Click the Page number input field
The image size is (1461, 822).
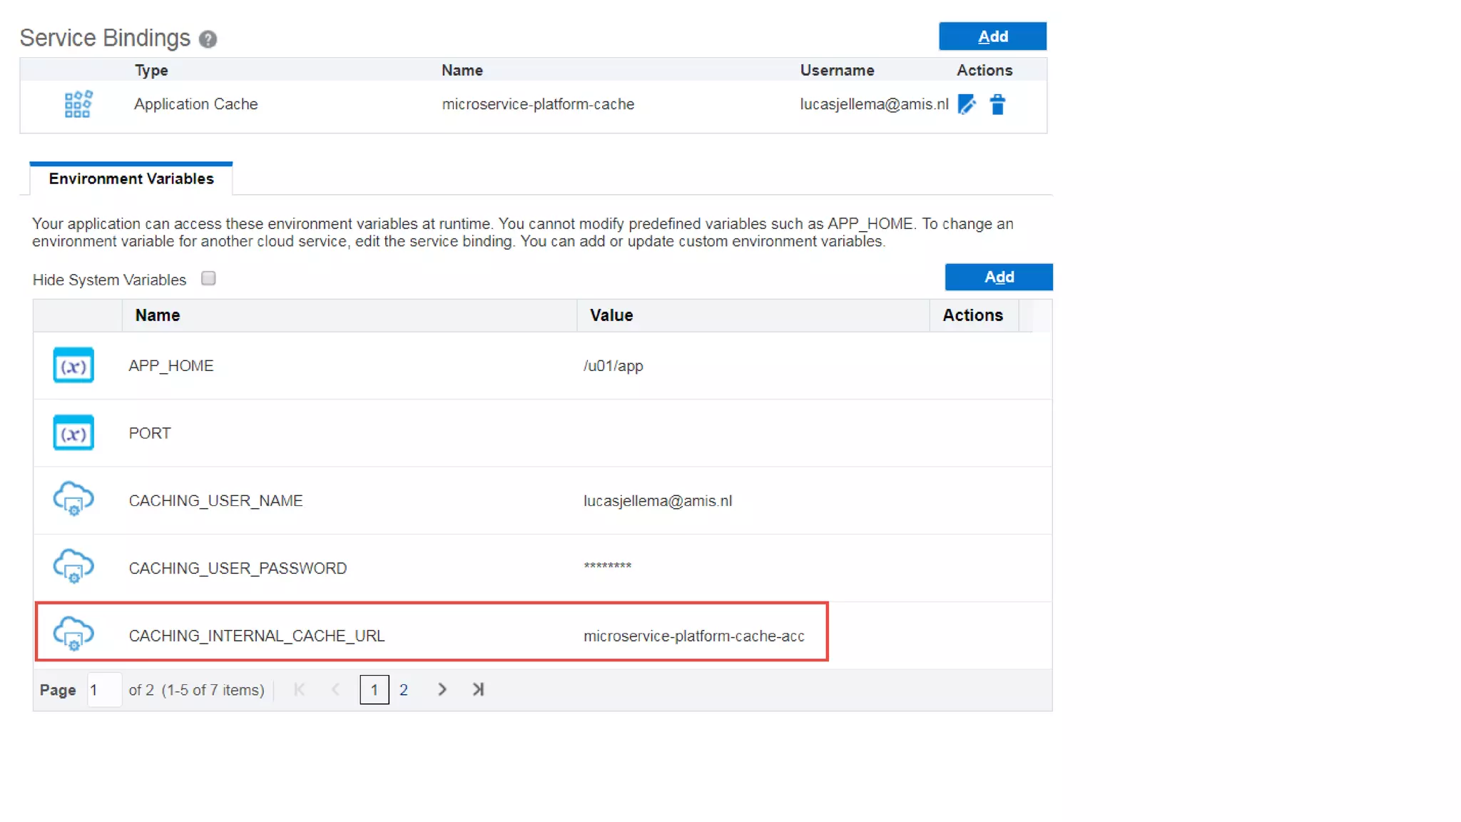tap(104, 690)
